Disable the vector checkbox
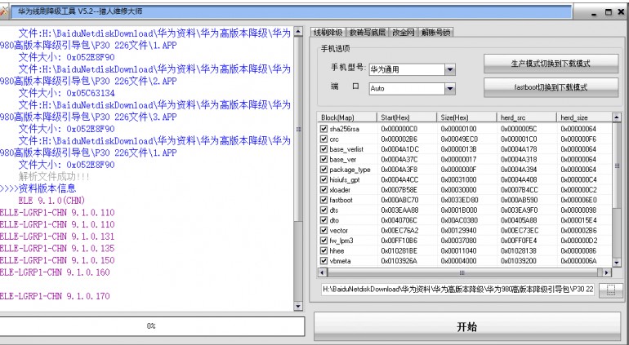 pyautogui.click(x=323, y=230)
